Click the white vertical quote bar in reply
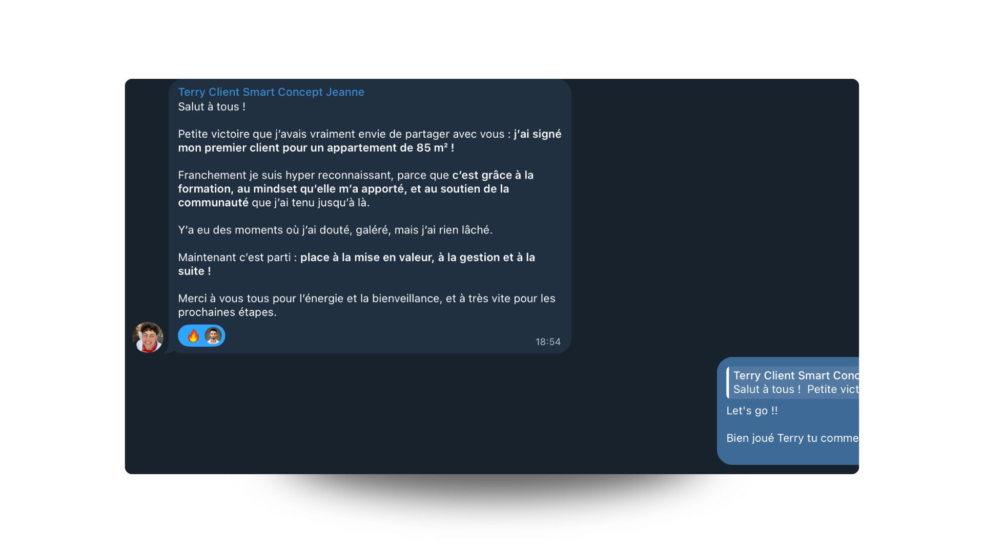Viewport: 984px width, 553px height. tap(728, 382)
